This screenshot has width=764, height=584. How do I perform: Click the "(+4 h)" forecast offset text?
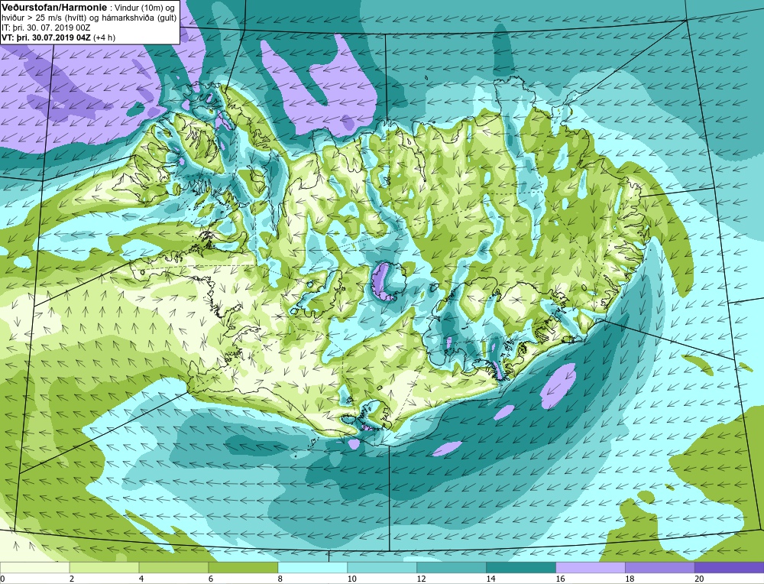pos(104,37)
